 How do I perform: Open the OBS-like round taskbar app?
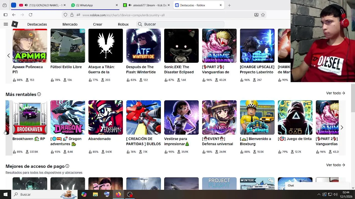(130, 194)
